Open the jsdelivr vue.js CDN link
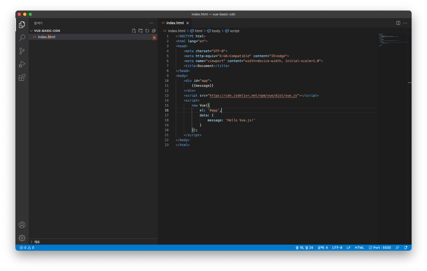This screenshot has height=271, width=427. point(253,96)
